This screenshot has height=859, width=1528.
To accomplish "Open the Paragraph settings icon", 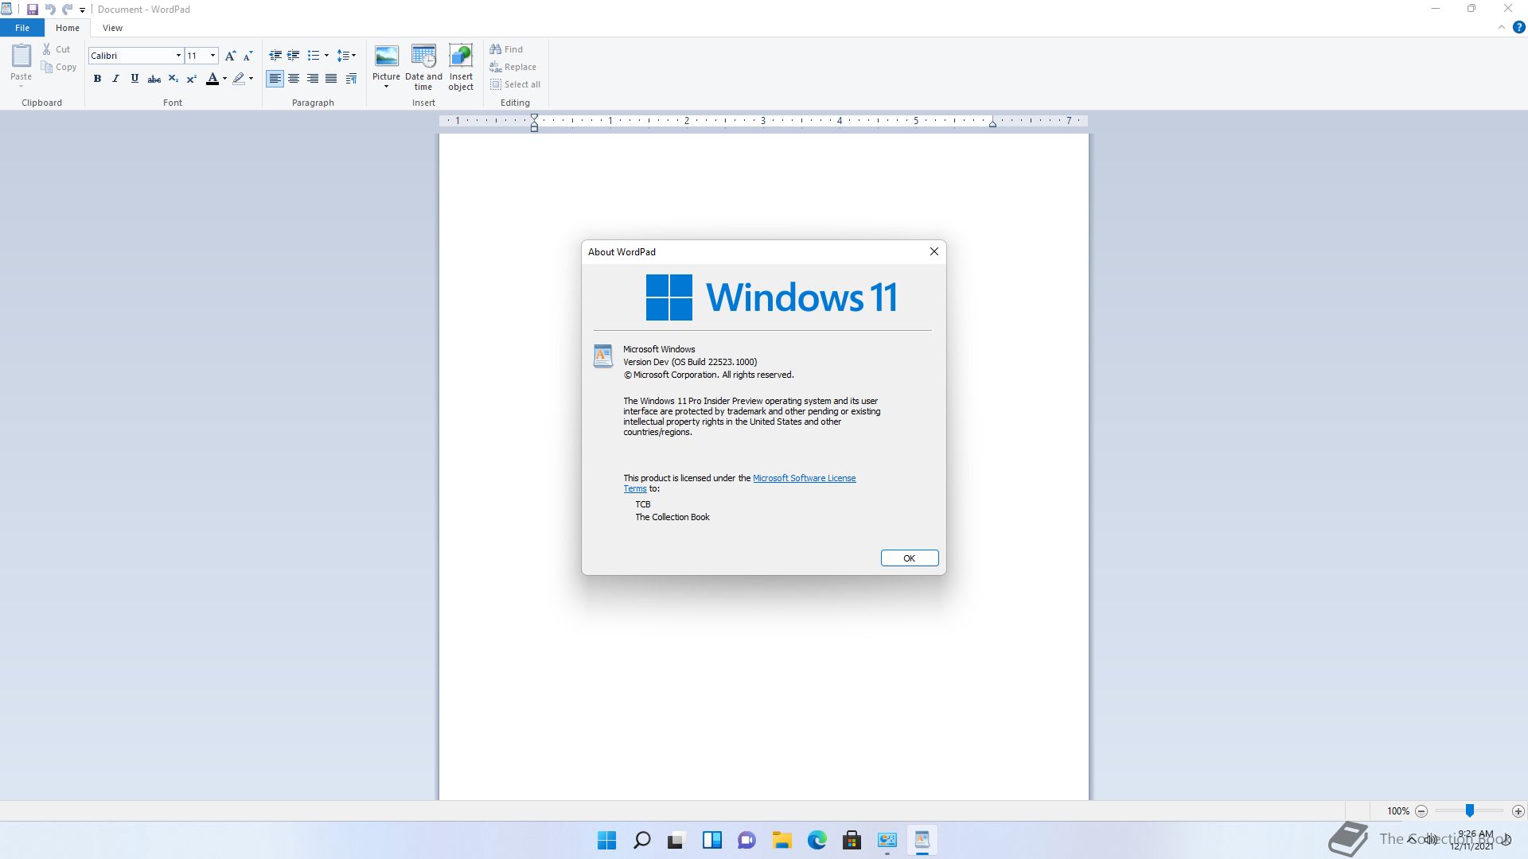I will coord(351,79).
